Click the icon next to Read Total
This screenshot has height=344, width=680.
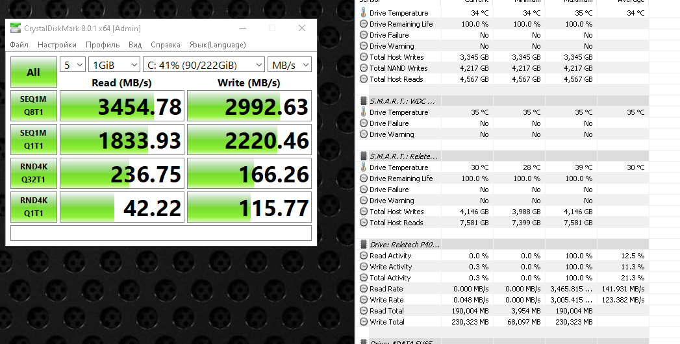[364, 311]
